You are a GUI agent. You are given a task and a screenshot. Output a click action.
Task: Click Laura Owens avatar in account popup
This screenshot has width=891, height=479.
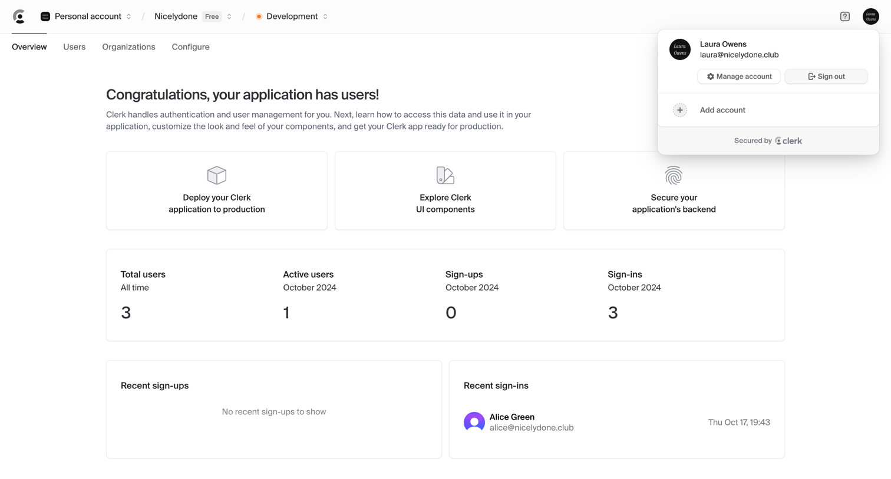pyautogui.click(x=680, y=49)
